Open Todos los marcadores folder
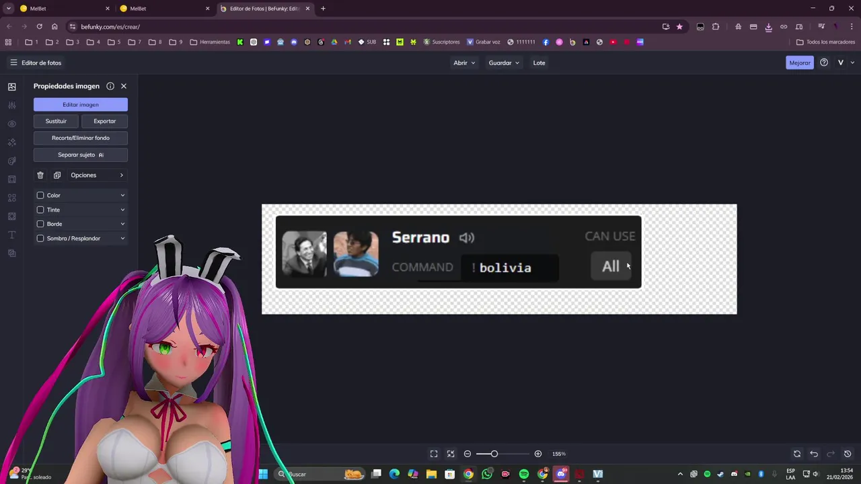Screen dimensions: 861x484 pyautogui.click(x=825, y=42)
